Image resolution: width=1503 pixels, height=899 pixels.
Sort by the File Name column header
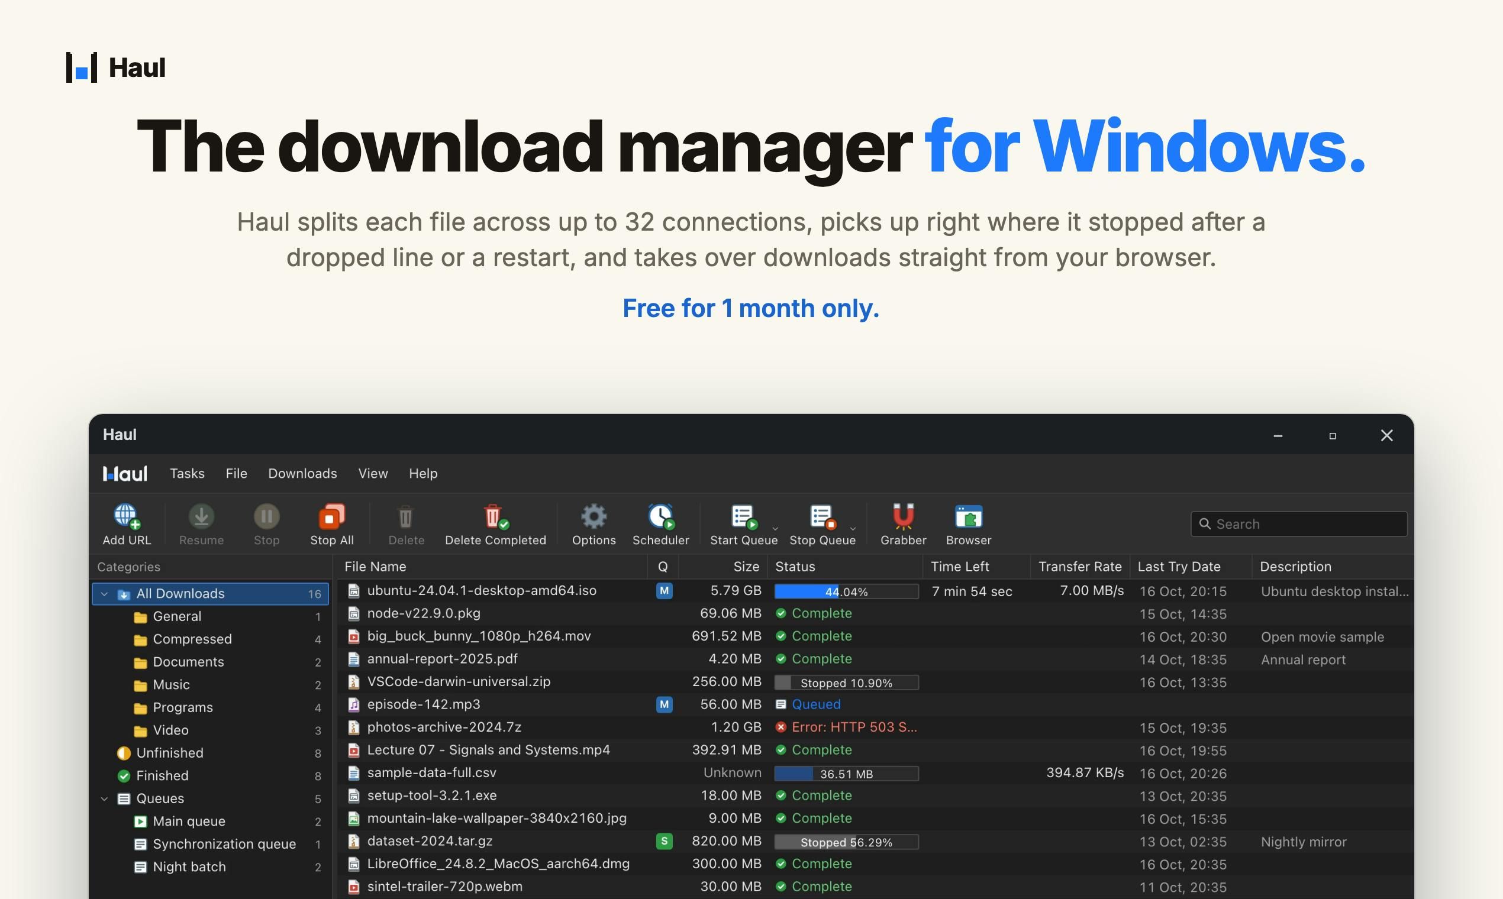tap(493, 567)
